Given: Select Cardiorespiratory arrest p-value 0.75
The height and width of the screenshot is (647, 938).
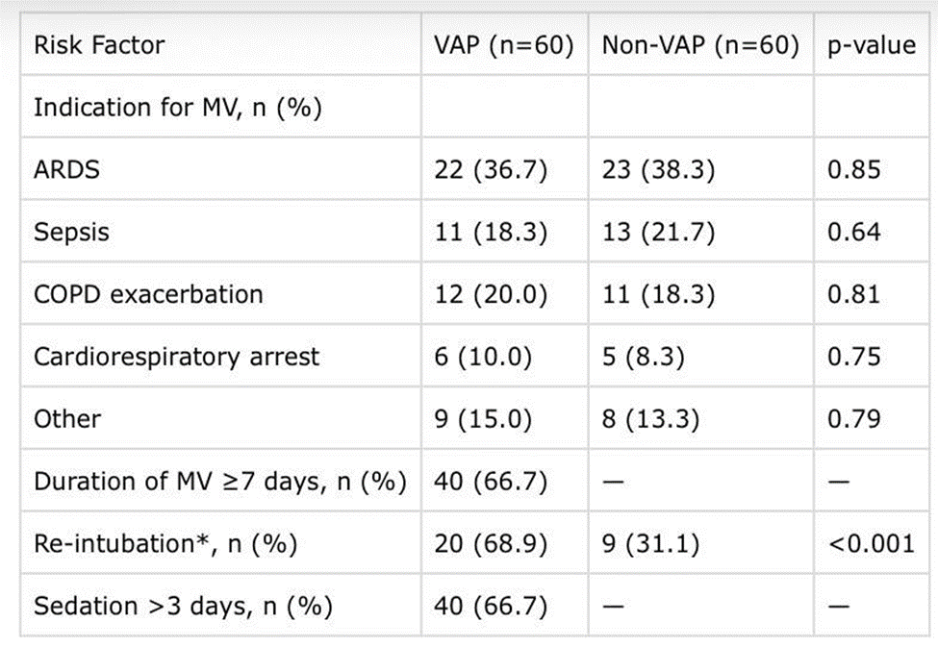Looking at the screenshot, I should click(853, 357).
